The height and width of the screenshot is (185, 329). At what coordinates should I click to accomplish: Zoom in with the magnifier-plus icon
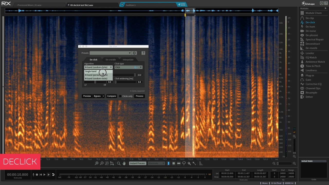tap(97, 163)
